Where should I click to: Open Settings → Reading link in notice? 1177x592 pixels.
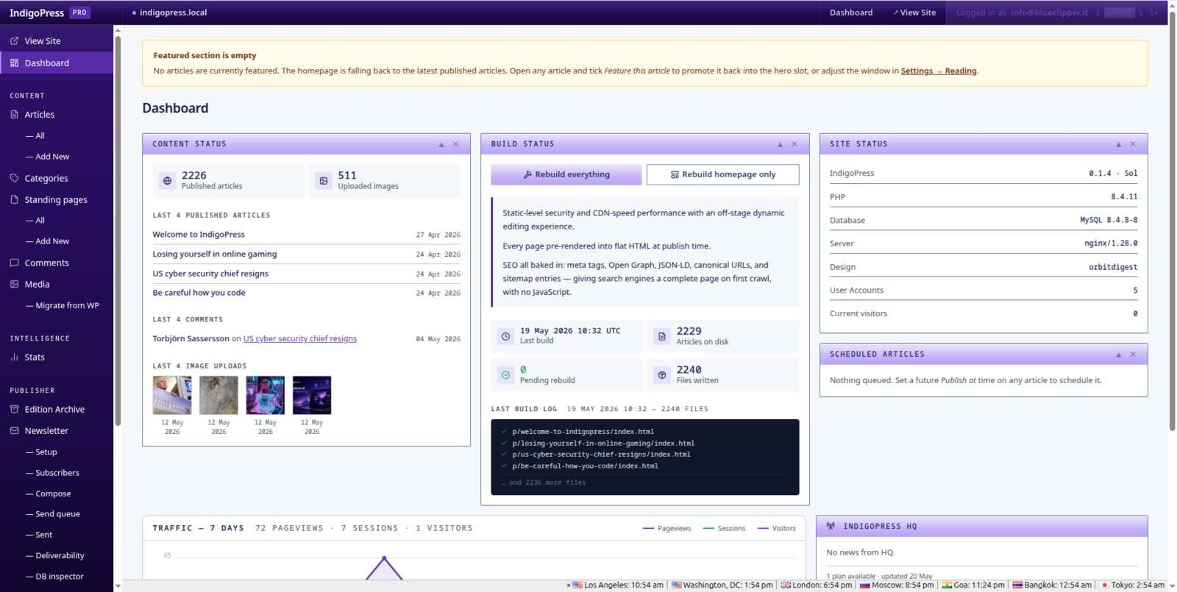(939, 71)
